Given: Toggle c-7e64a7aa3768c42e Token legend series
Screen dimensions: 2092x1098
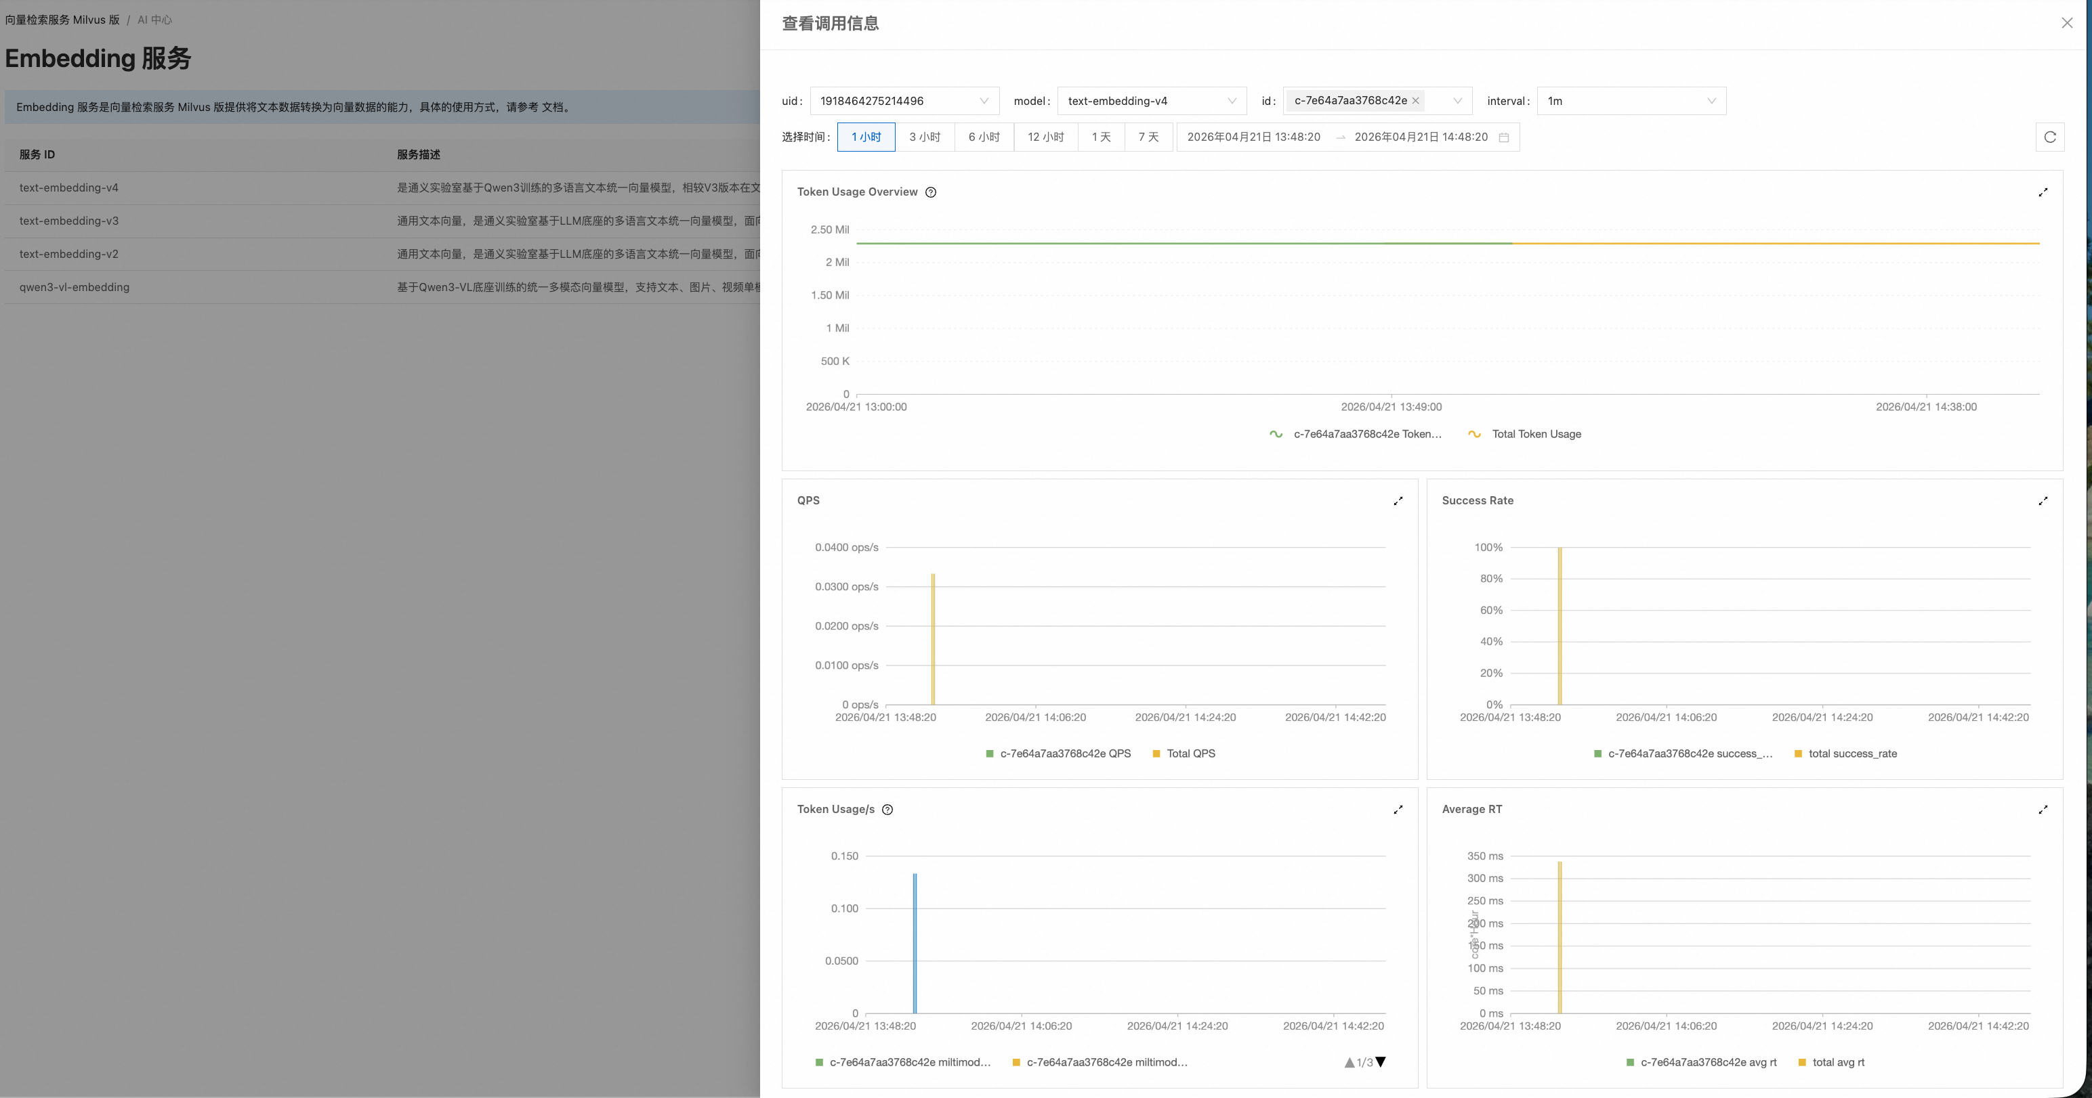Looking at the screenshot, I should pos(1356,434).
